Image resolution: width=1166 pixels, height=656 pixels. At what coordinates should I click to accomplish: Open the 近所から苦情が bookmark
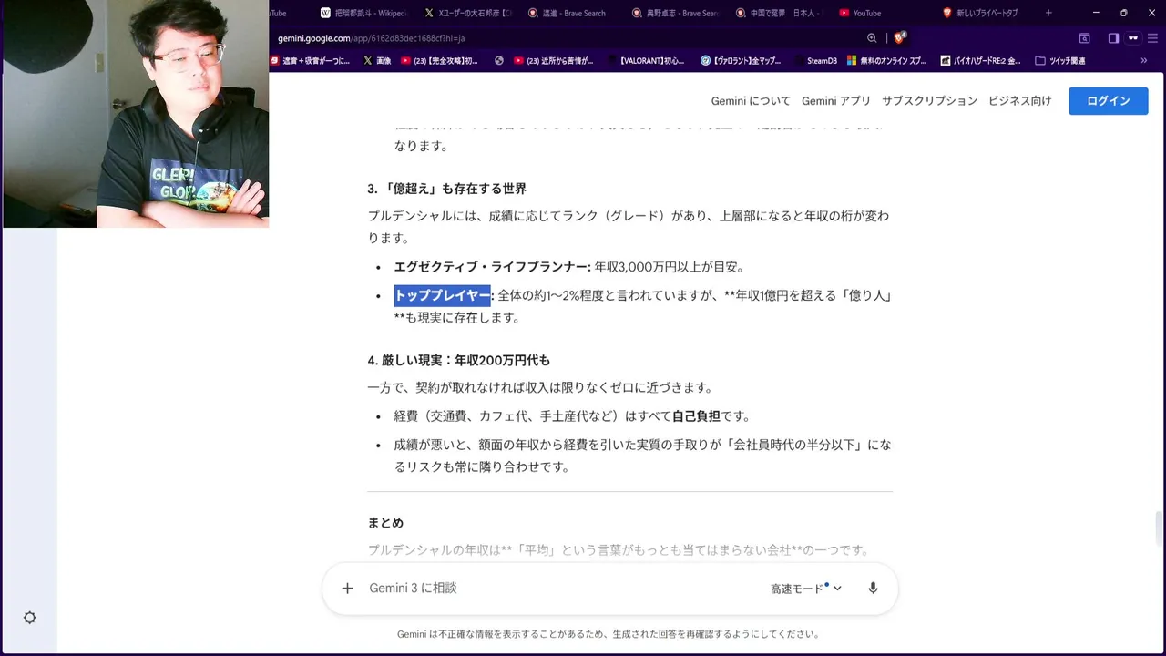click(x=554, y=61)
